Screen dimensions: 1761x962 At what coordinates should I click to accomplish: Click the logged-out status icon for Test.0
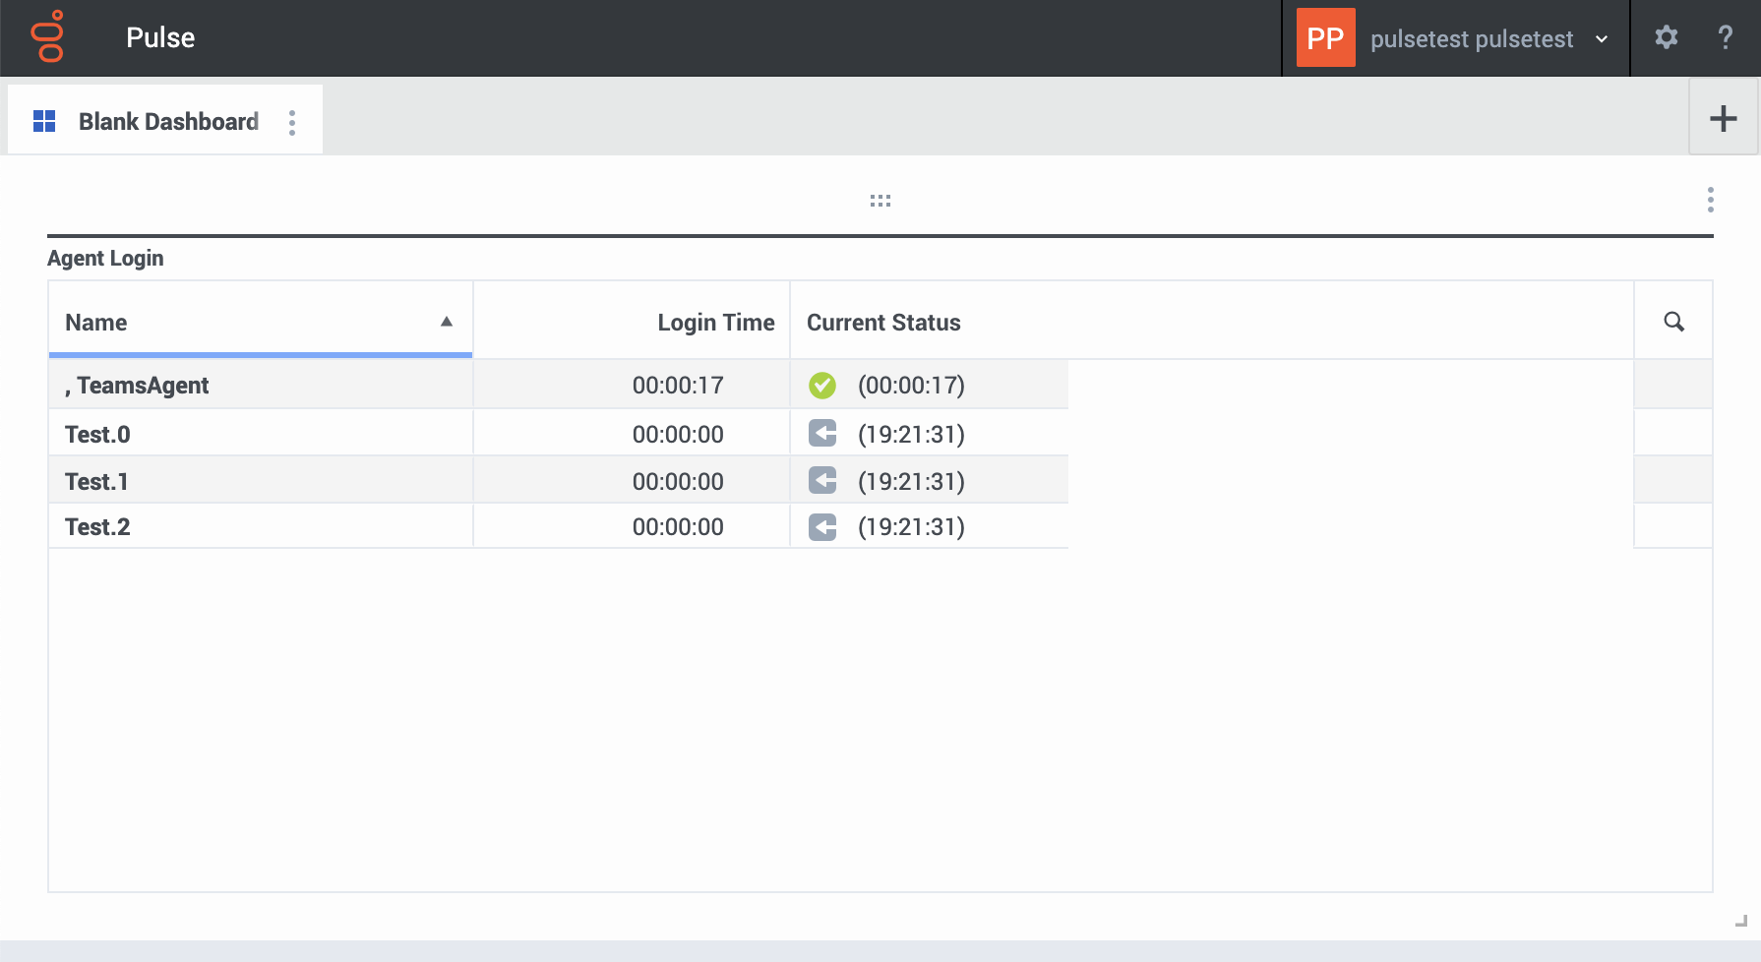coord(822,434)
